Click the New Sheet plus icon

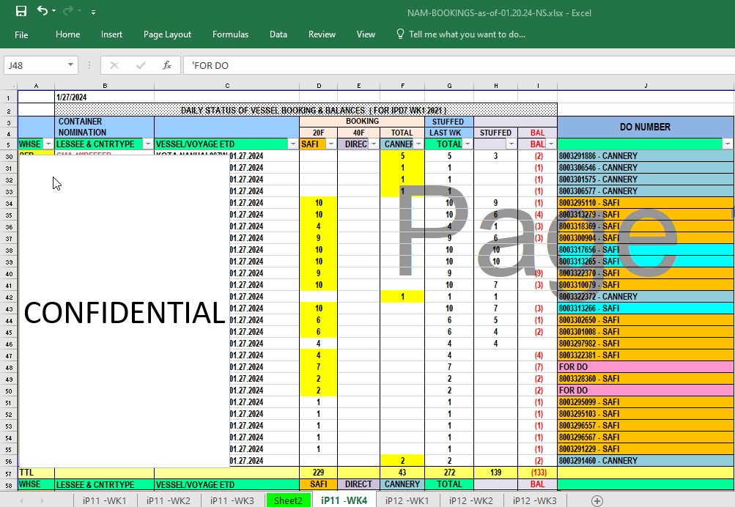click(597, 500)
